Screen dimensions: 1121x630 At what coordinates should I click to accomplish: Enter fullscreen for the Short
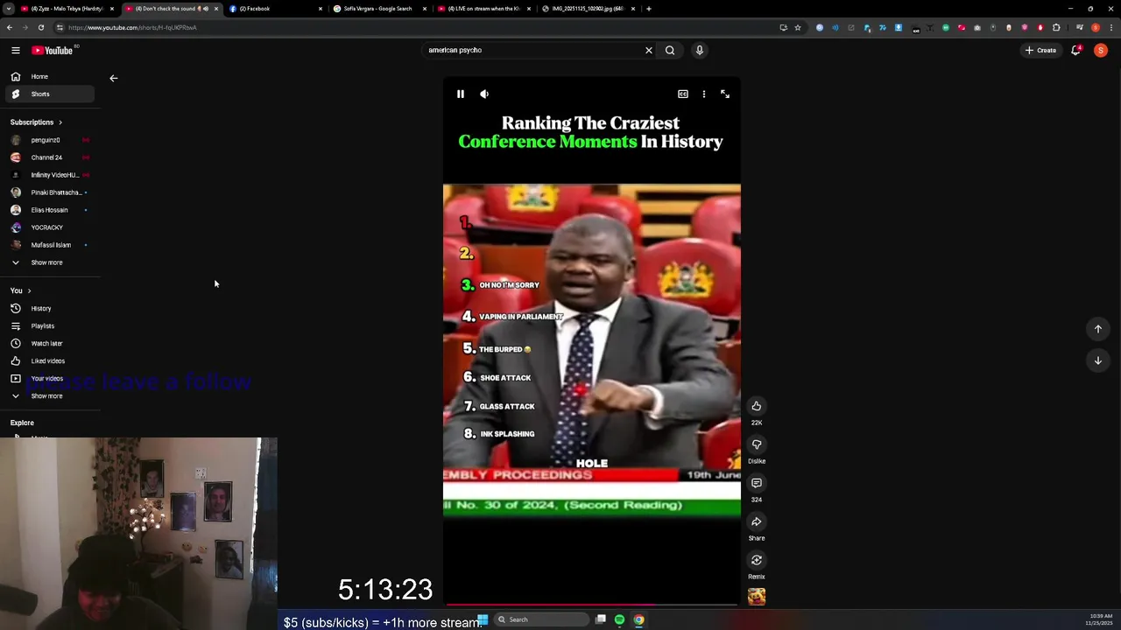(725, 94)
